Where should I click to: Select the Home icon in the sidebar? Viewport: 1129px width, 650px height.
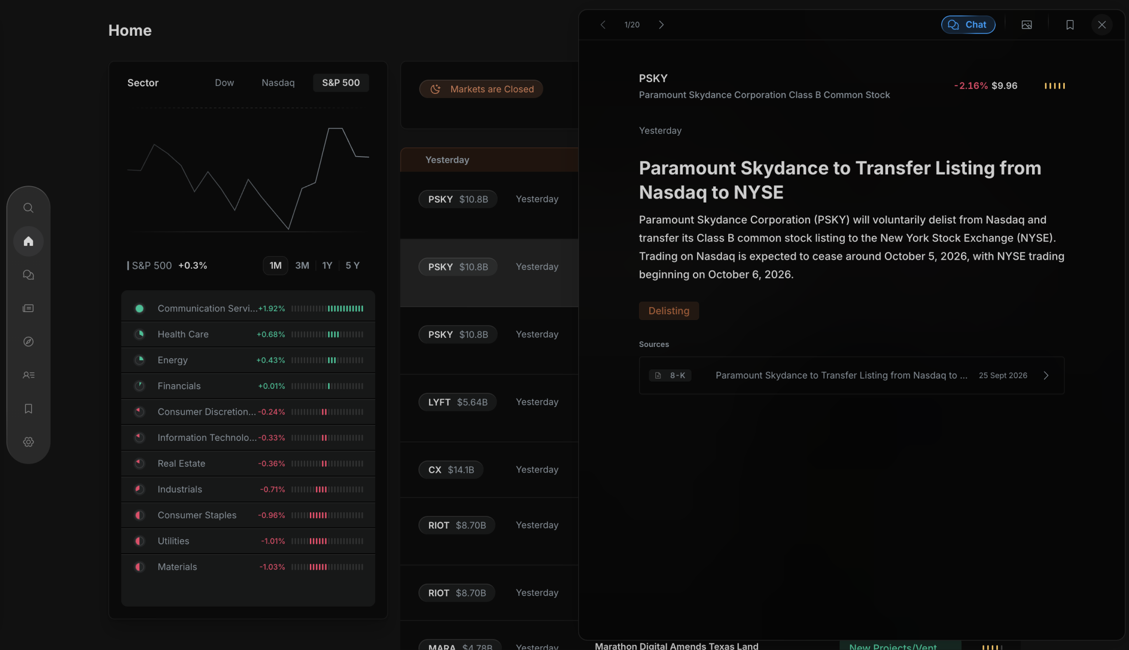[x=29, y=241]
